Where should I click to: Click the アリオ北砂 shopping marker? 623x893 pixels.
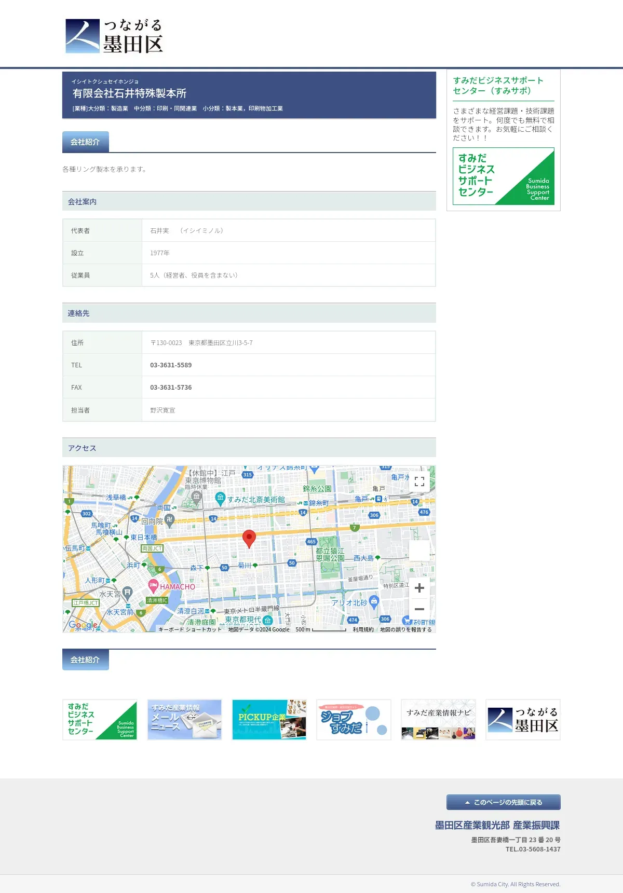374,602
